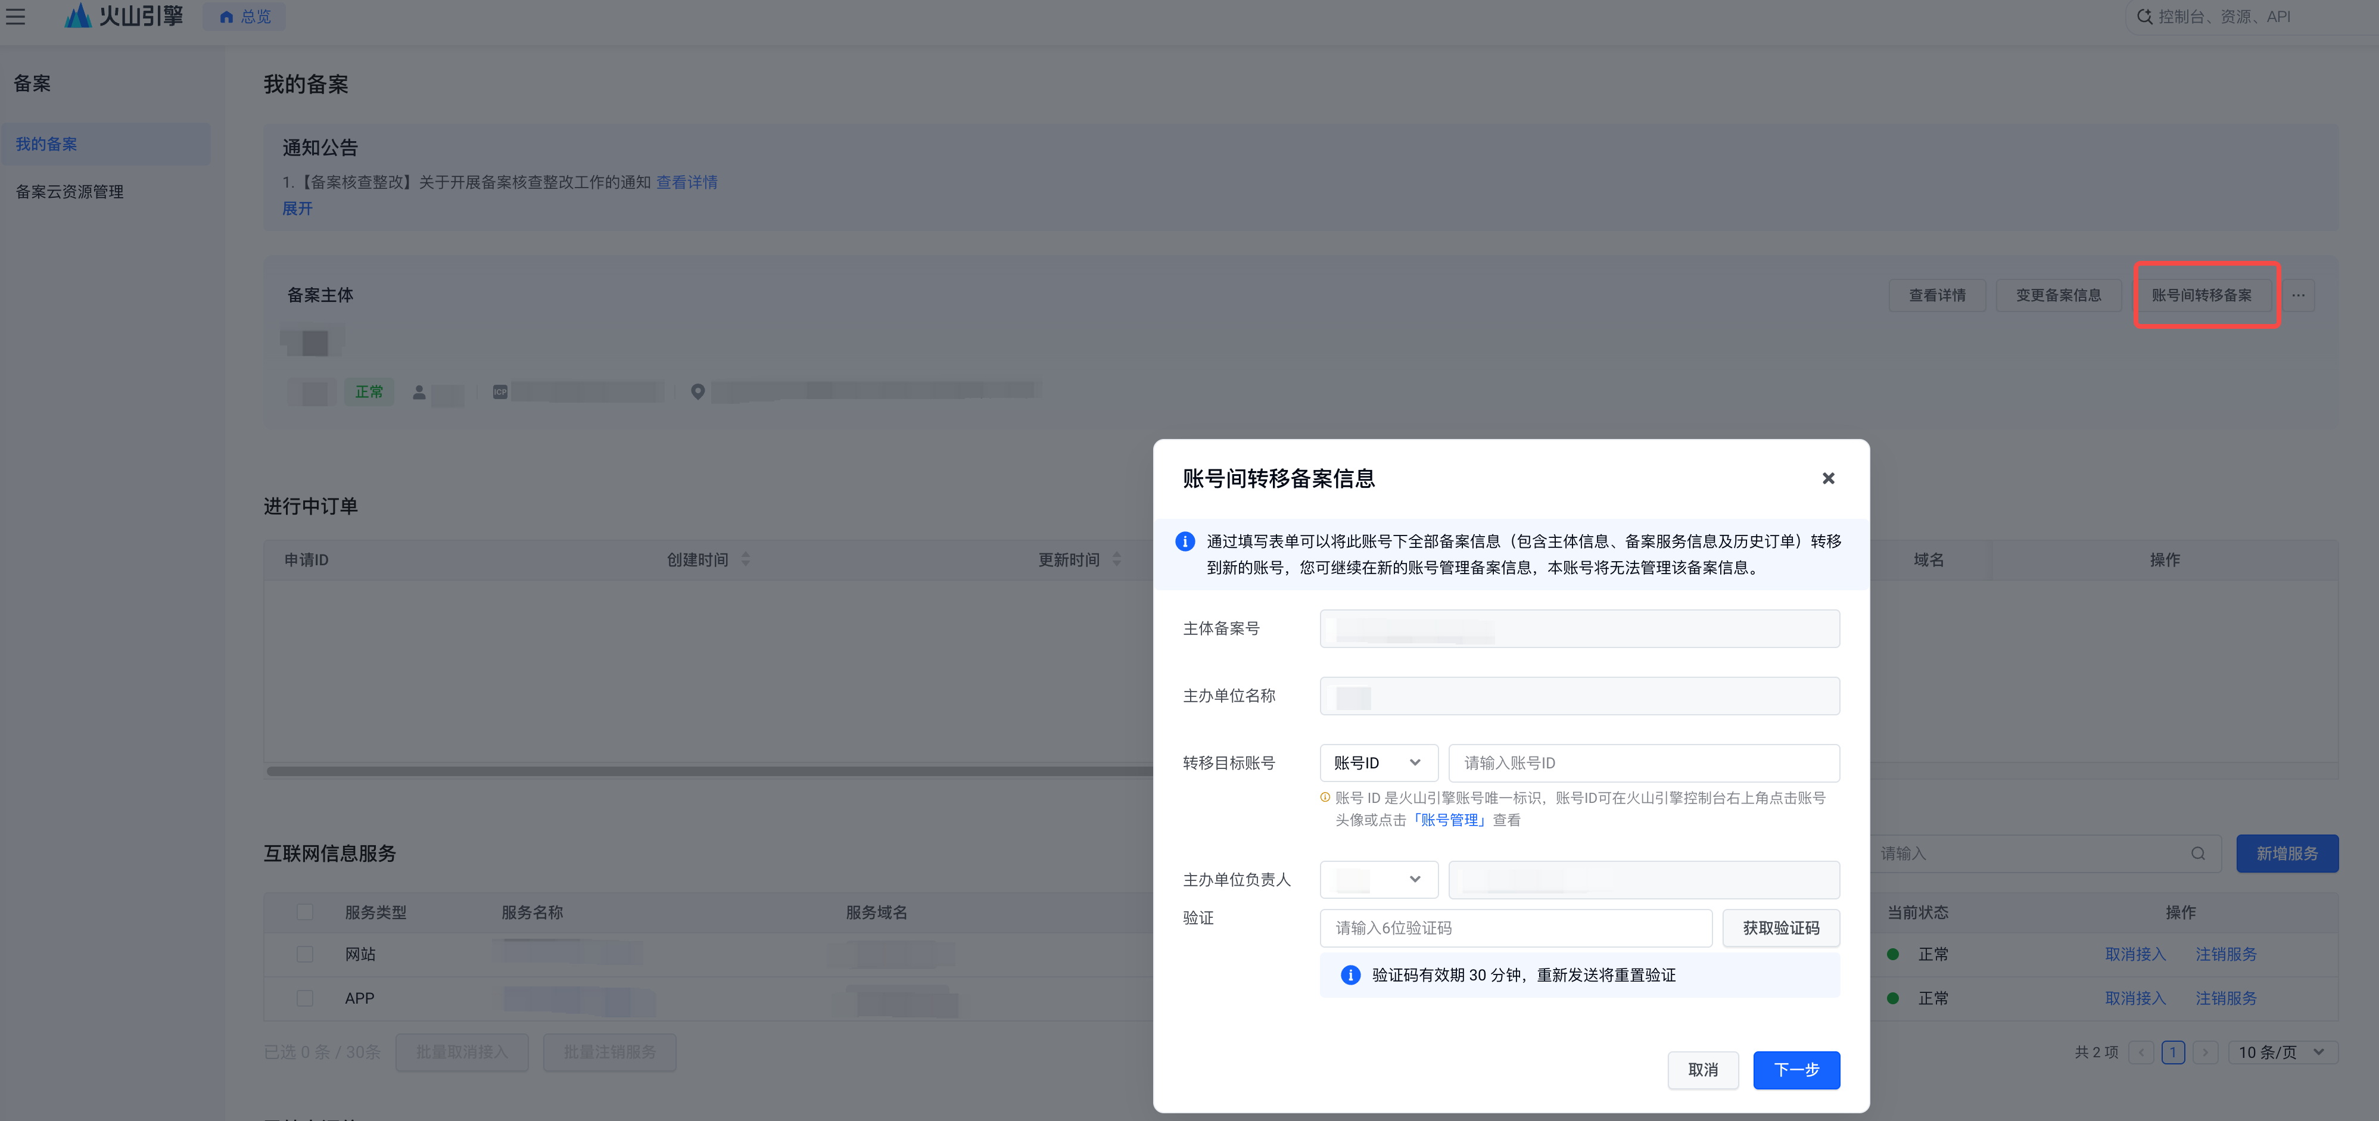Screen dimensions: 2379x1121
Task: Focus the 请输入账号ID input field
Action: point(1644,763)
